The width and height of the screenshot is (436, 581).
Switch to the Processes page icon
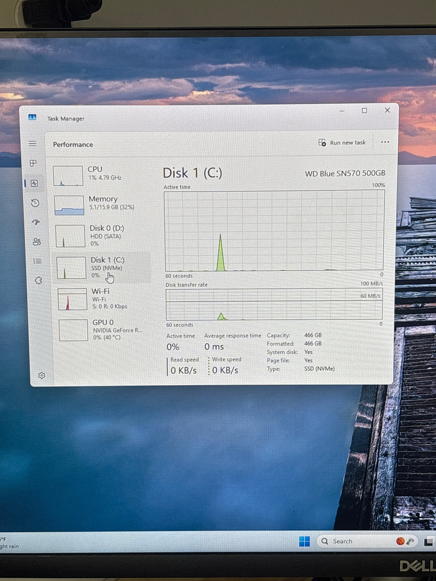tap(33, 163)
